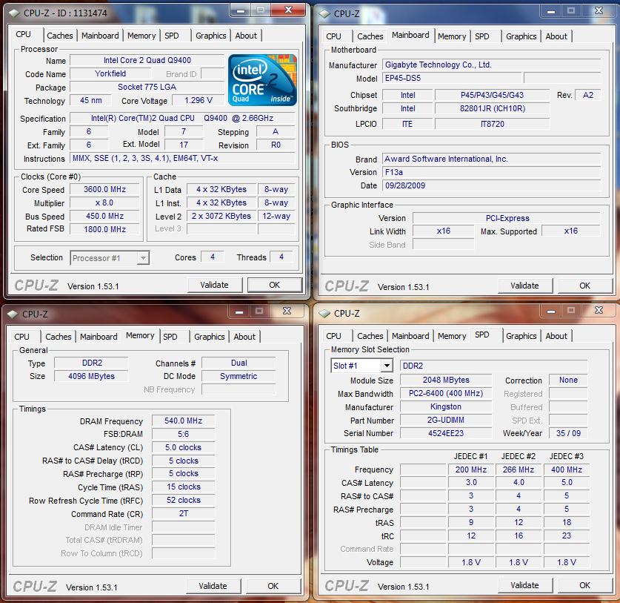
Task: Switch to CPU tab in Memory window
Action: (21, 337)
